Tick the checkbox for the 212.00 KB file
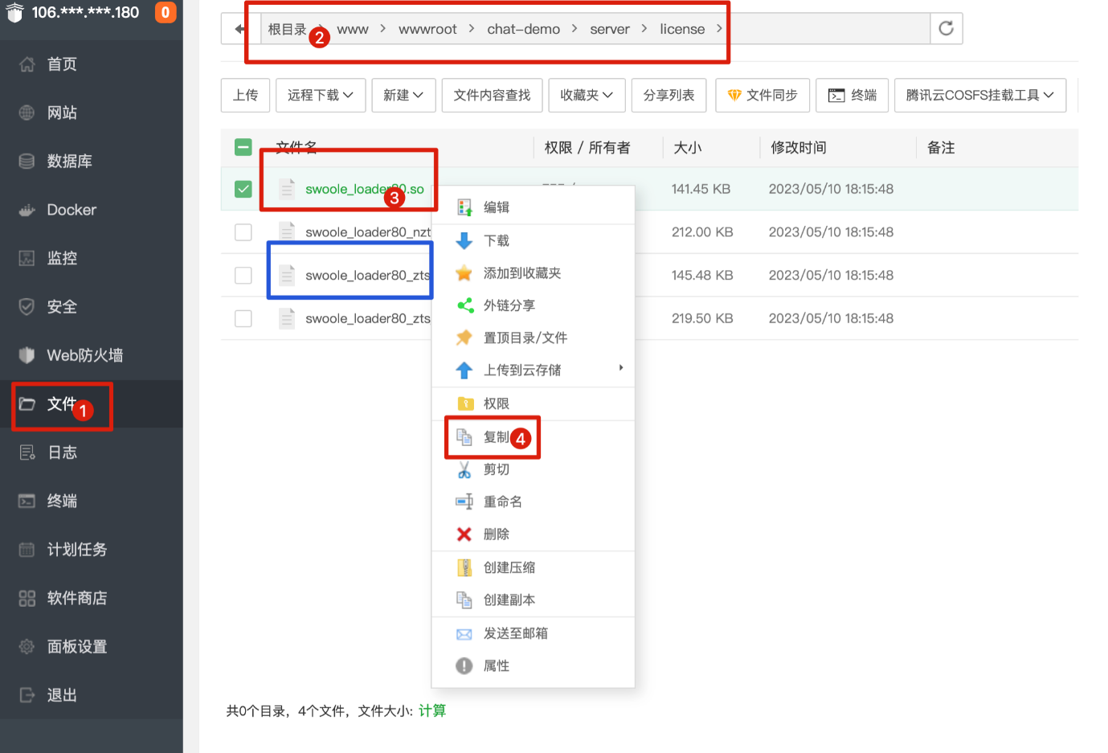 click(243, 232)
